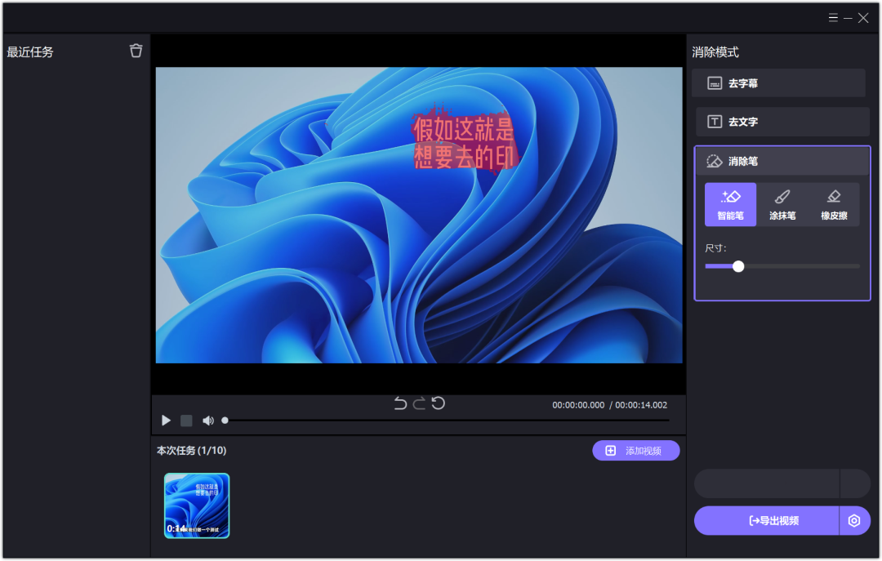Choose the 橡皮擦 eraser tool
The width and height of the screenshot is (882, 561).
click(x=834, y=204)
